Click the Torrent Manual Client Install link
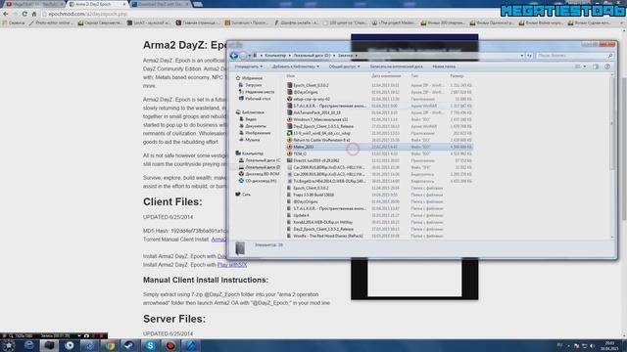Viewport: 627px width, 352px height. (218, 240)
